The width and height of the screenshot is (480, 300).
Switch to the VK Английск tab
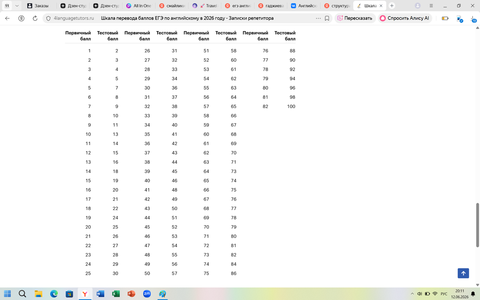pyautogui.click(x=304, y=6)
